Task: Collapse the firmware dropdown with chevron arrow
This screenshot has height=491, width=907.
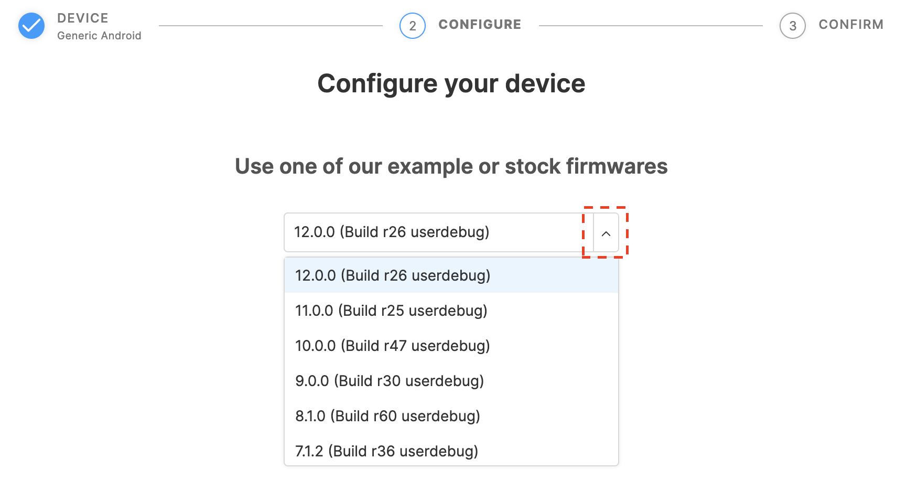Action: pos(606,233)
